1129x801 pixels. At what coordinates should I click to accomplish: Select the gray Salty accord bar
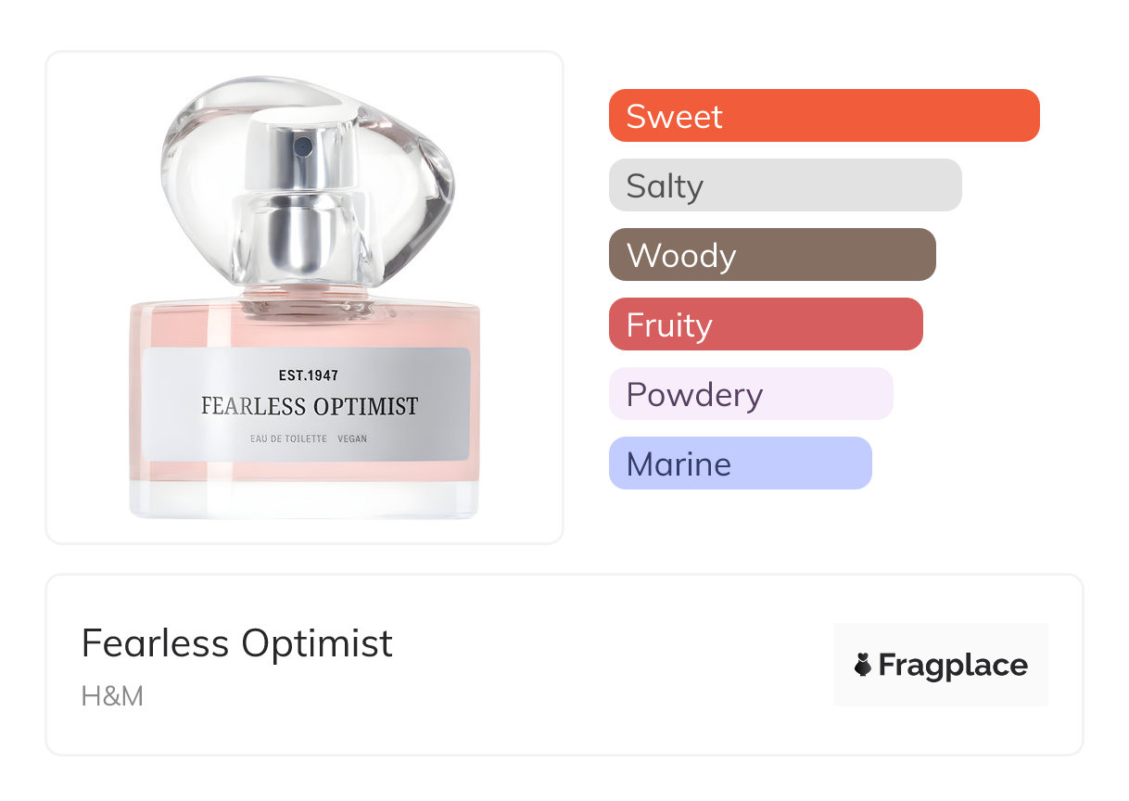(x=784, y=185)
